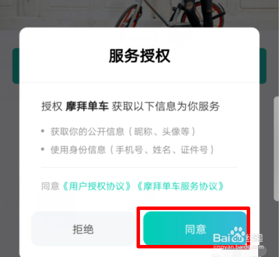This screenshot has height=257, width=280.
Task: Click the jingyan.baidu watermark URL text
Action: coord(238,247)
